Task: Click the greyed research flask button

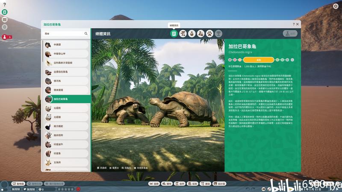Action: tap(290, 34)
